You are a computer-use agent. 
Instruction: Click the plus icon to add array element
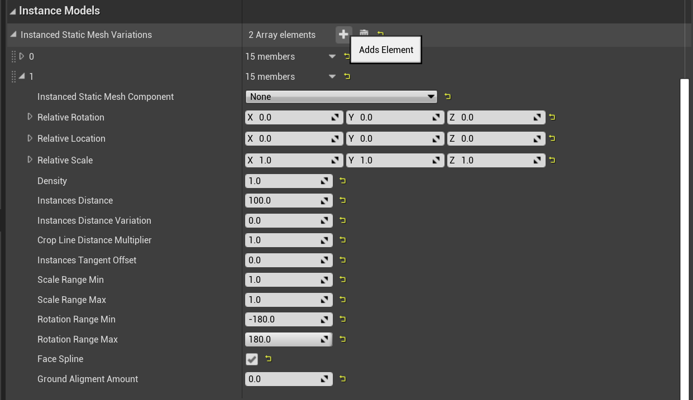click(343, 34)
